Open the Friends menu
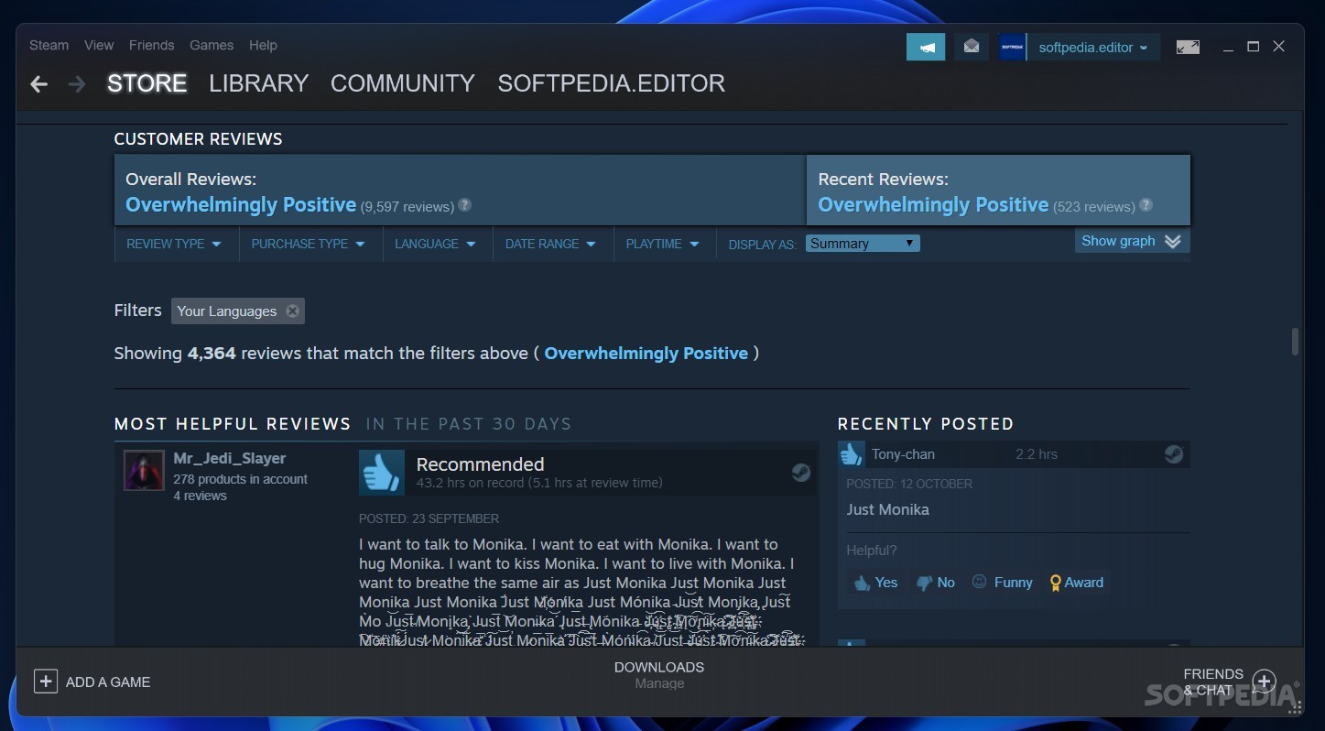1325x731 pixels. [x=151, y=45]
